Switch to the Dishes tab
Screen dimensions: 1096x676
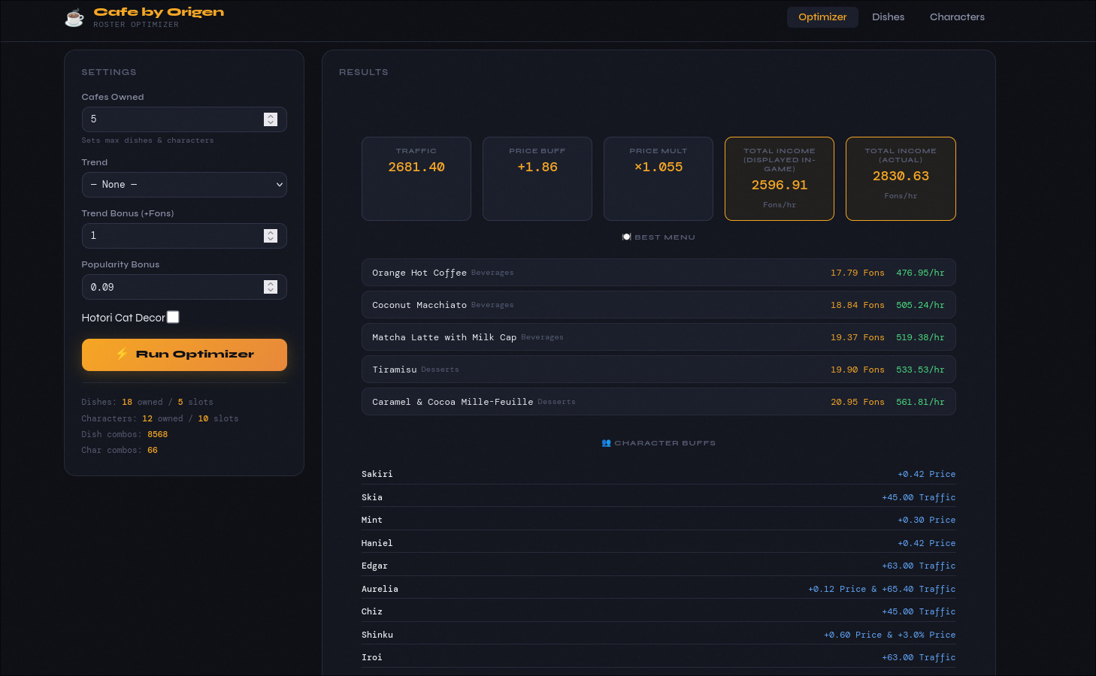[888, 17]
